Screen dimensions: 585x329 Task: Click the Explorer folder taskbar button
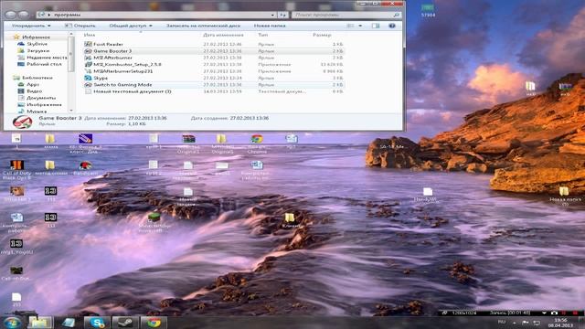(39, 323)
